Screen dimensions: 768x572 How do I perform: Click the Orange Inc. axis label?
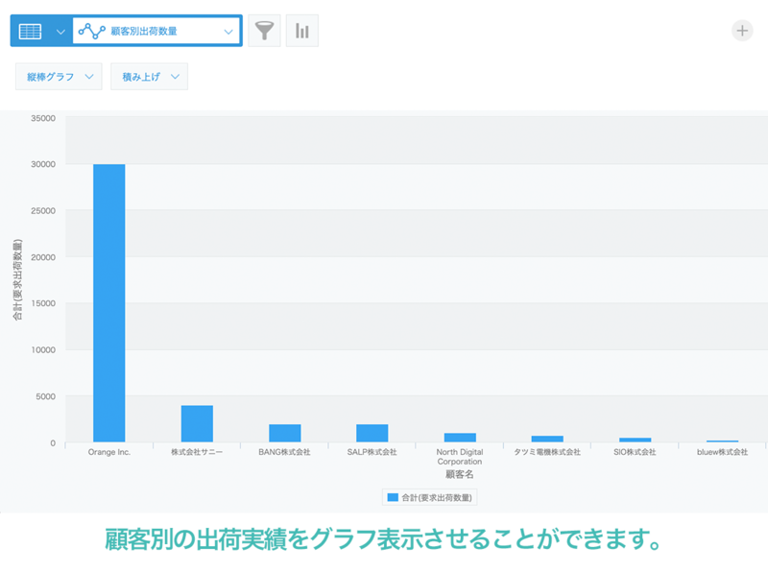point(109,452)
